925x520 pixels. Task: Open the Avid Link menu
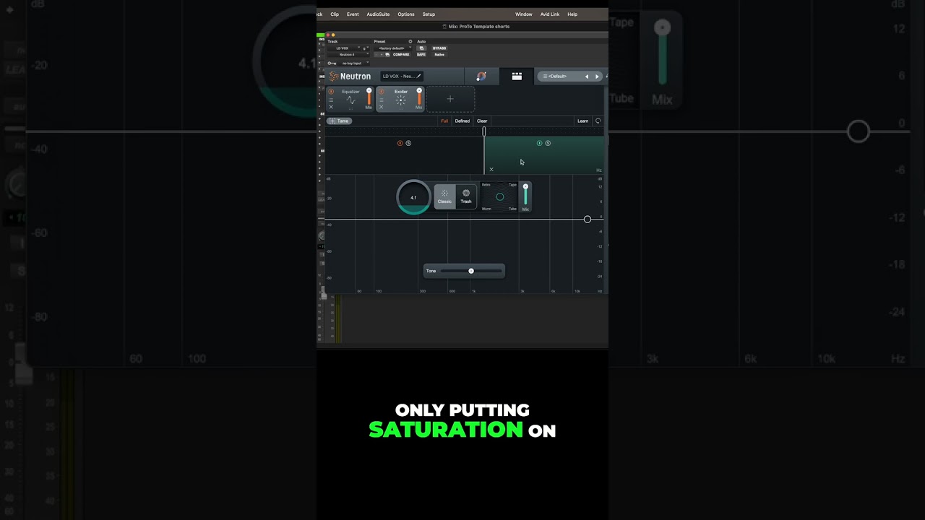[550, 14]
